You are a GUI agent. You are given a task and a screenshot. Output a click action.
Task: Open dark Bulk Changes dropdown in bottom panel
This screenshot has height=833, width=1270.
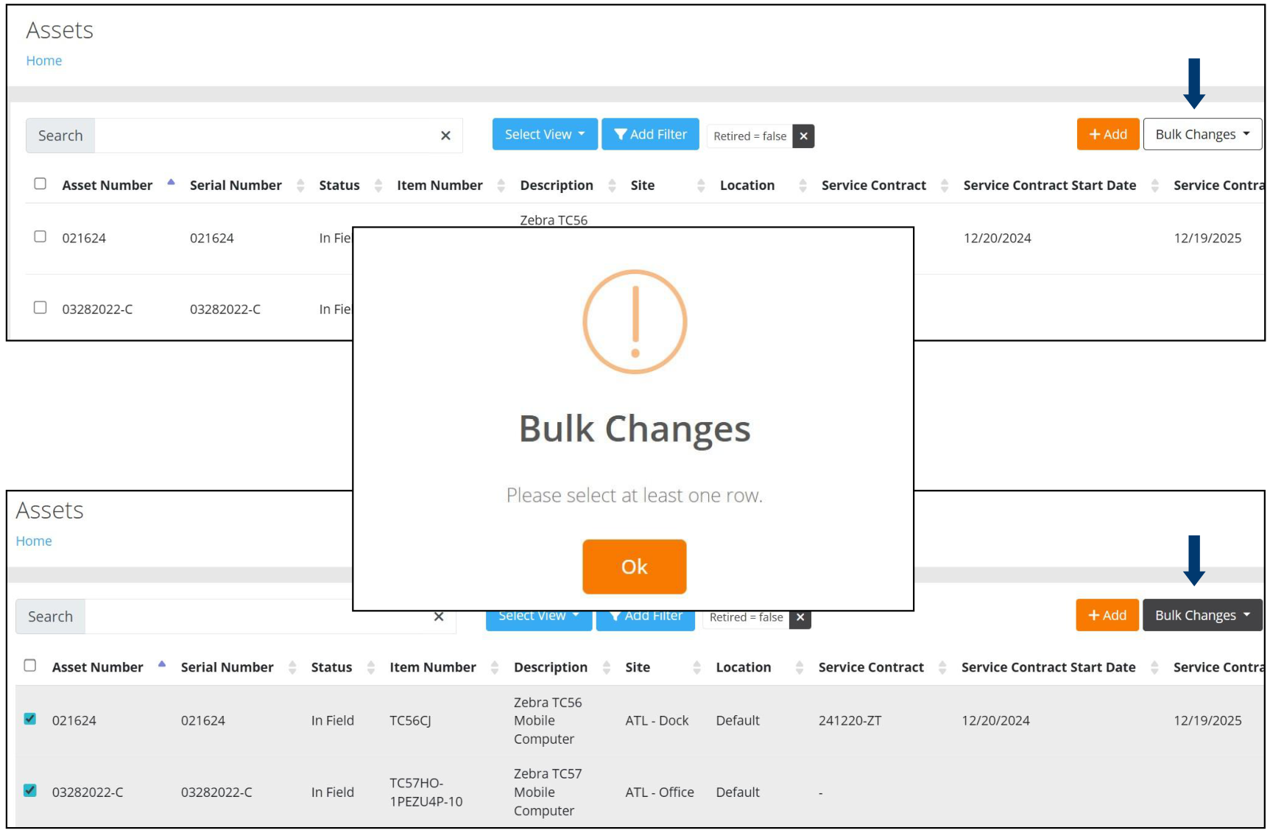tap(1202, 615)
